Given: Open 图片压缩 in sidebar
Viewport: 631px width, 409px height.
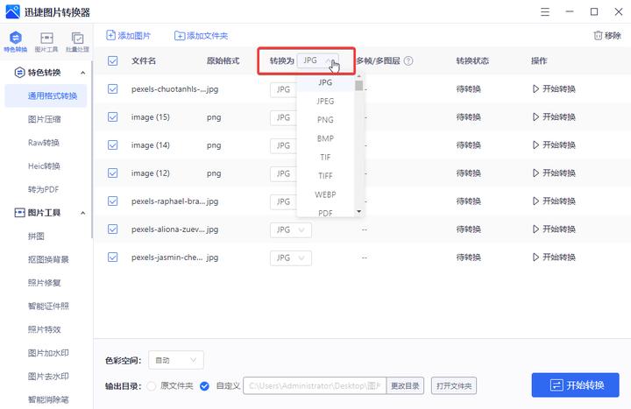Looking at the screenshot, I should [45, 119].
